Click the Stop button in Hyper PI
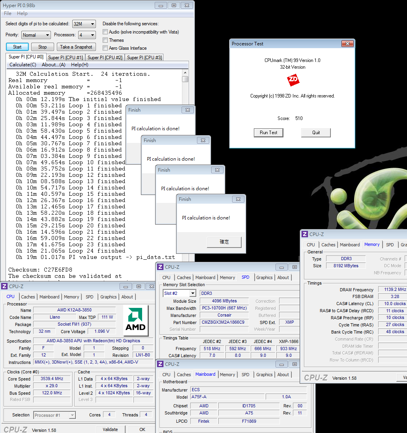 (x=42, y=47)
